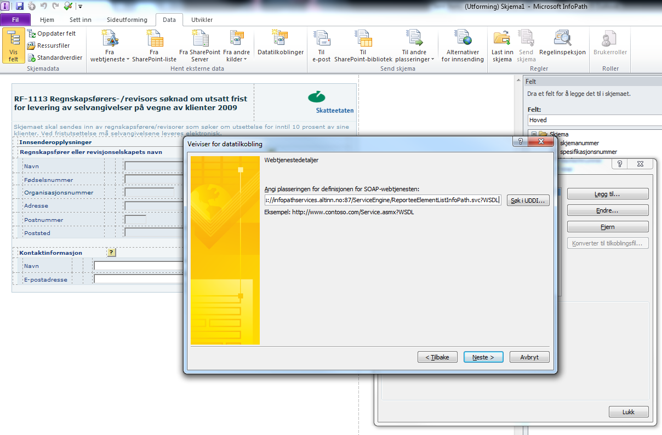This screenshot has height=435, width=662.
Task: Go back with the Tilbake button
Action: pyautogui.click(x=437, y=357)
